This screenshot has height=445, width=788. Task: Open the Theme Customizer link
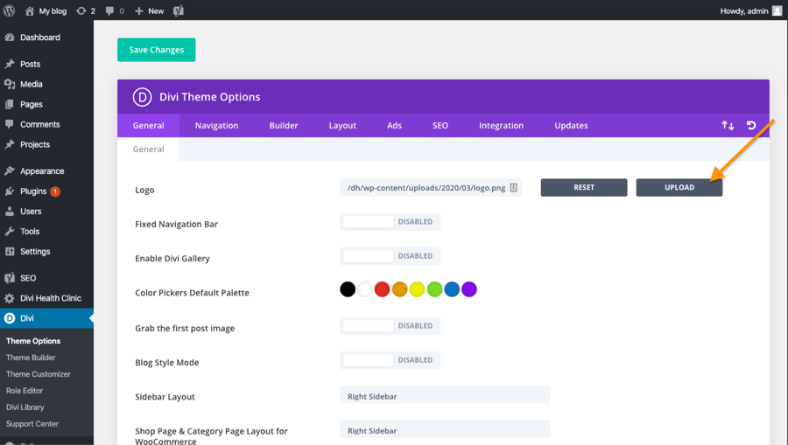tap(39, 374)
